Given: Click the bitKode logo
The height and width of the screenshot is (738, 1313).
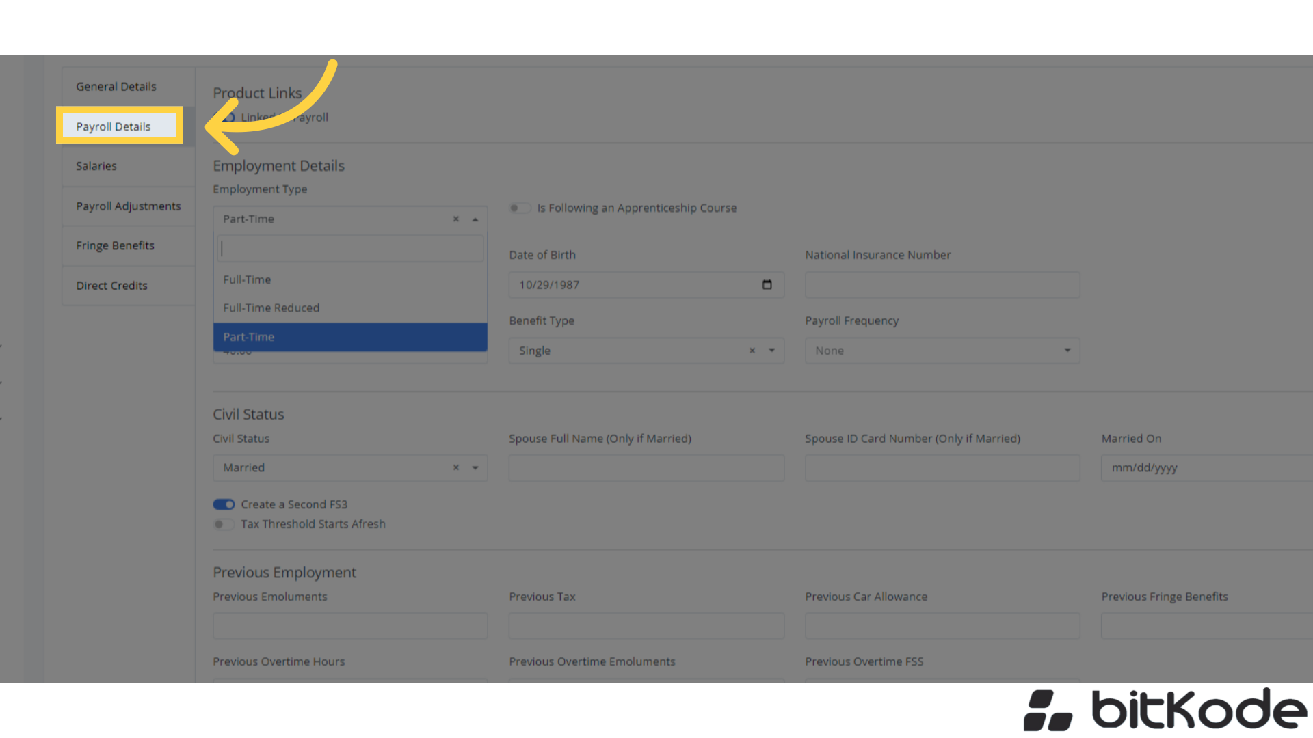Looking at the screenshot, I should (x=1163, y=711).
